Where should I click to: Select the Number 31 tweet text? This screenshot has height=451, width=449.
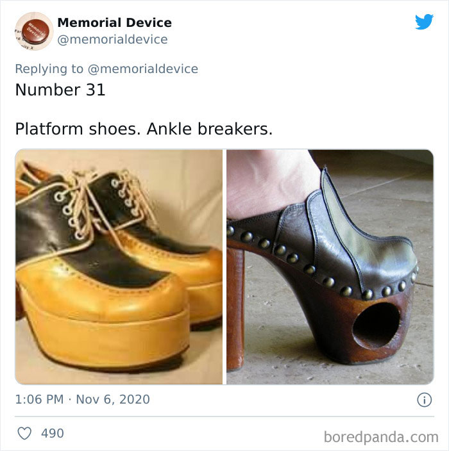[x=60, y=90]
